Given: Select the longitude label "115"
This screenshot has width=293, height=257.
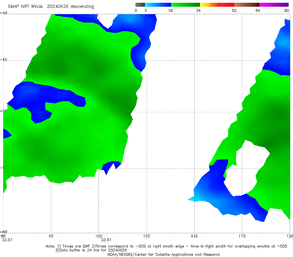Looking at the screenshot, I should [x=242, y=236].
